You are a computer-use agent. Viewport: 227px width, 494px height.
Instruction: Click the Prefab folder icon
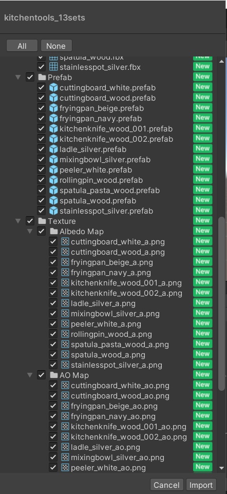click(x=42, y=77)
